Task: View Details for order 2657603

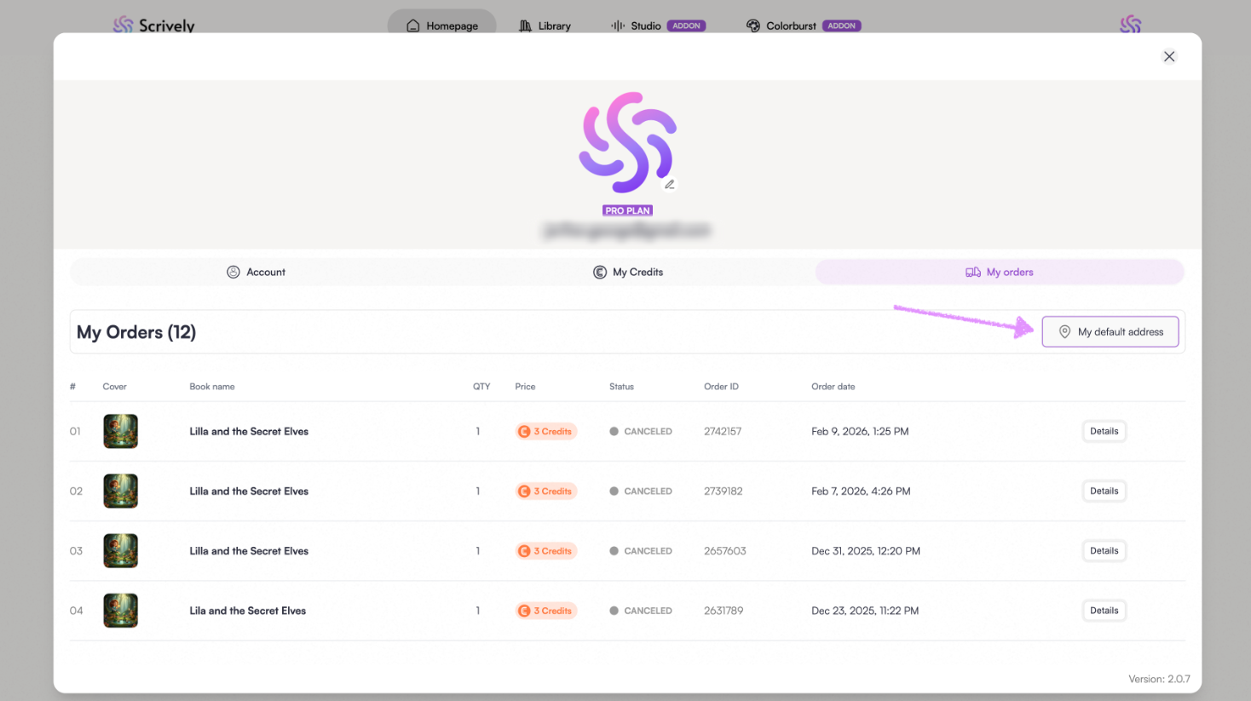Action: (x=1104, y=550)
